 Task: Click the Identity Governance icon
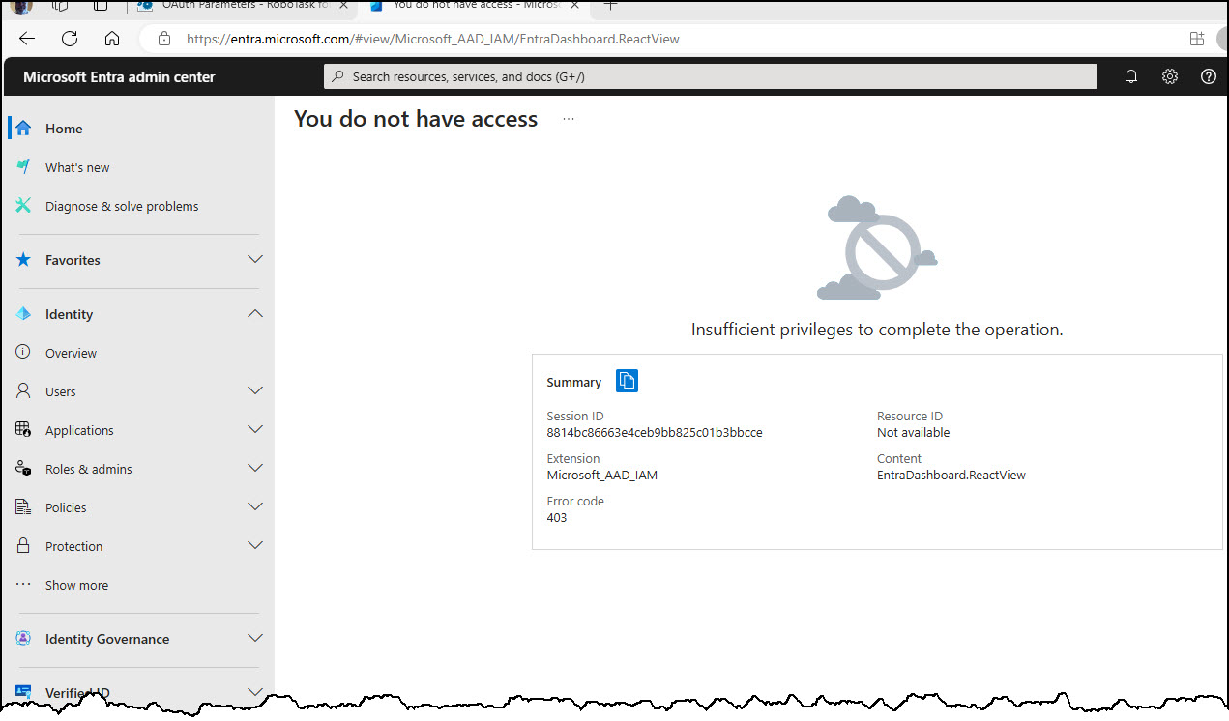tap(23, 638)
